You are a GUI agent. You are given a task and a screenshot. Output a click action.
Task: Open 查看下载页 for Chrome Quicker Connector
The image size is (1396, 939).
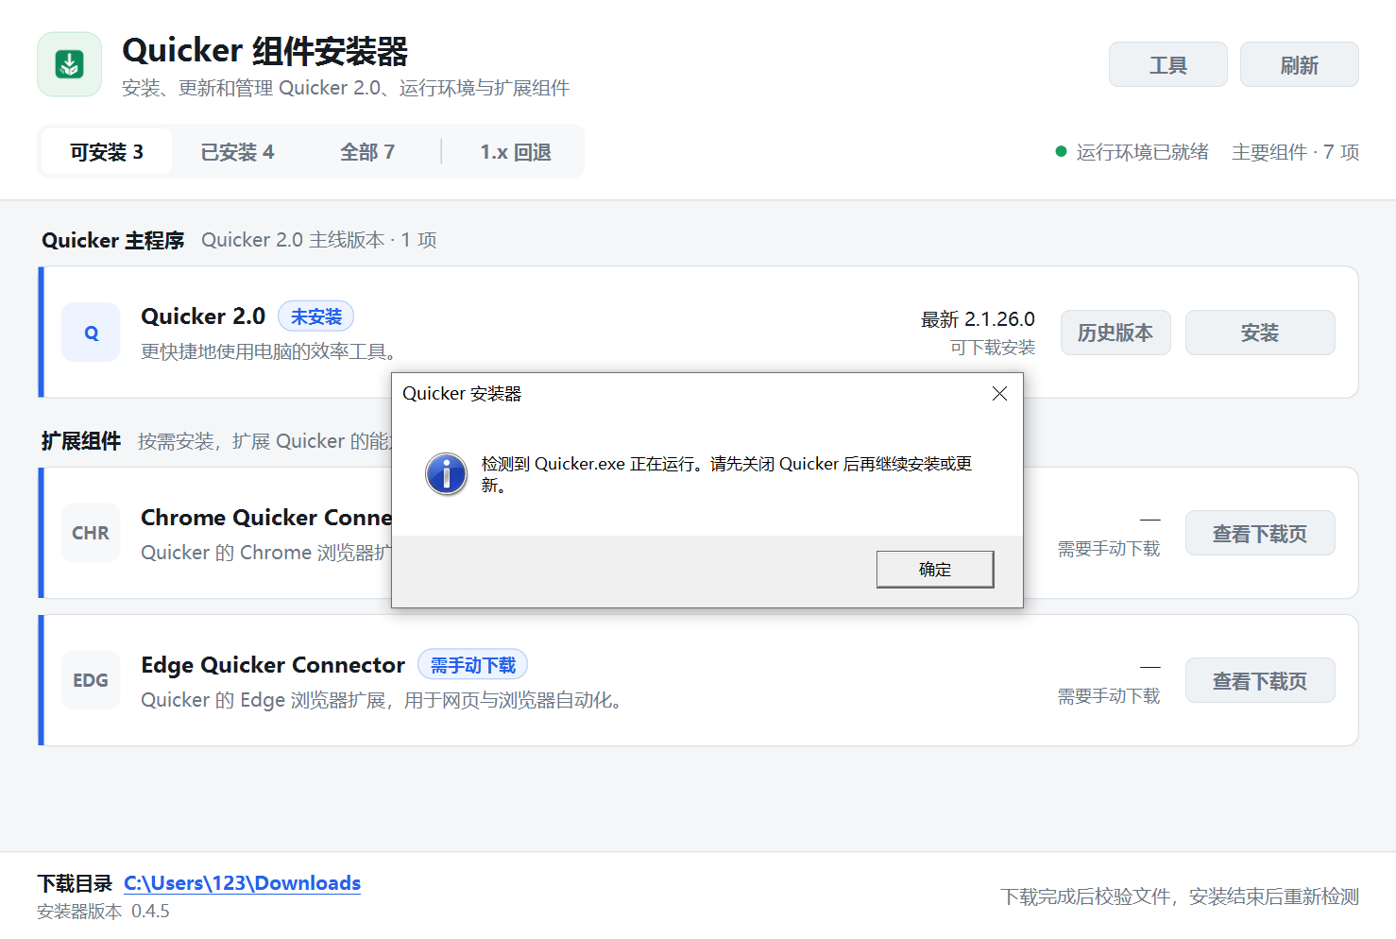[x=1260, y=533]
